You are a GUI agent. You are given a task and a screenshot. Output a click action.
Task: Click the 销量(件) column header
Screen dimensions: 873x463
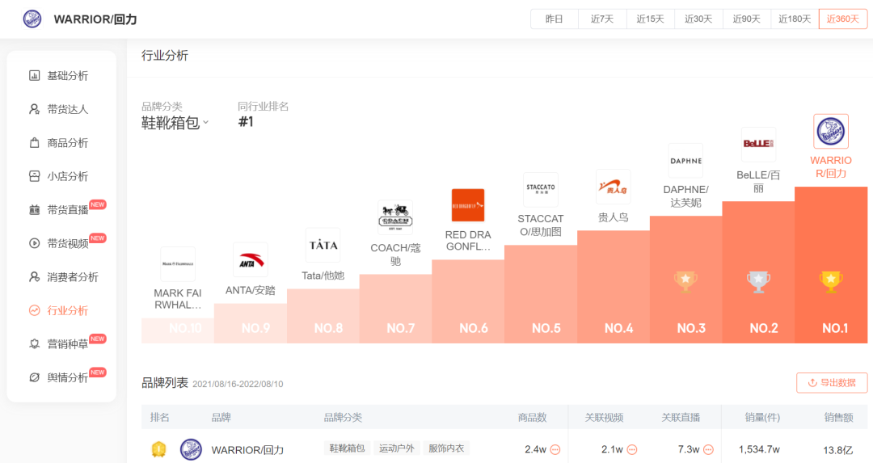pyautogui.click(x=762, y=418)
